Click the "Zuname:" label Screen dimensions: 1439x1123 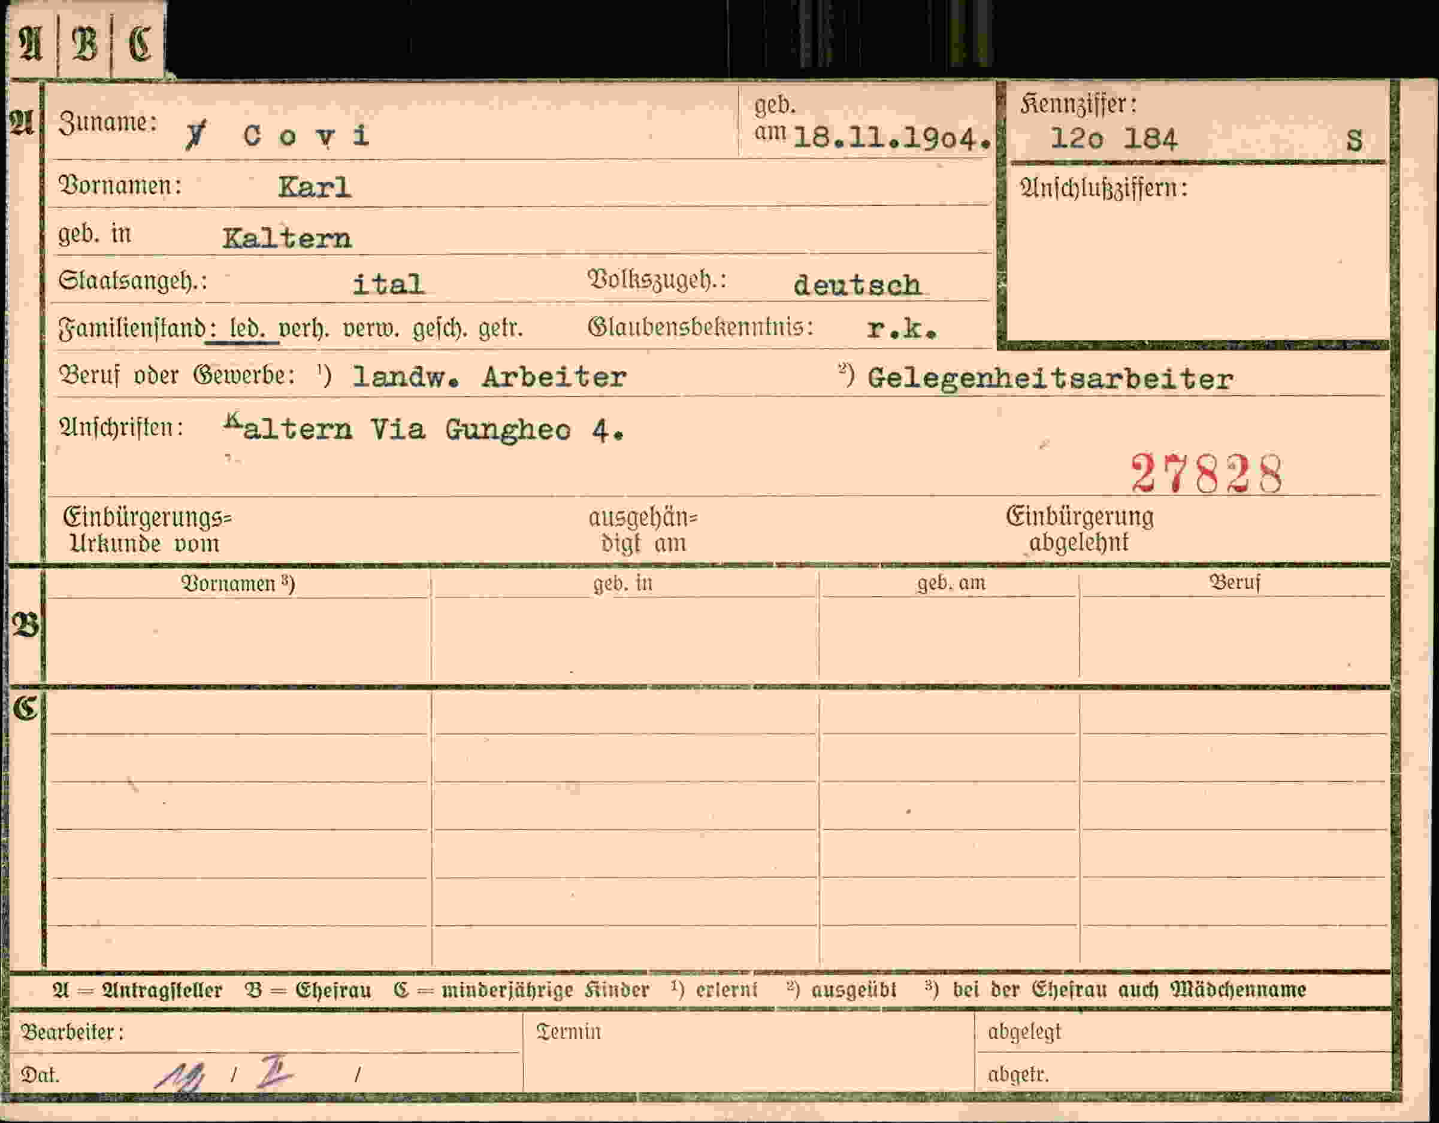click(x=108, y=123)
